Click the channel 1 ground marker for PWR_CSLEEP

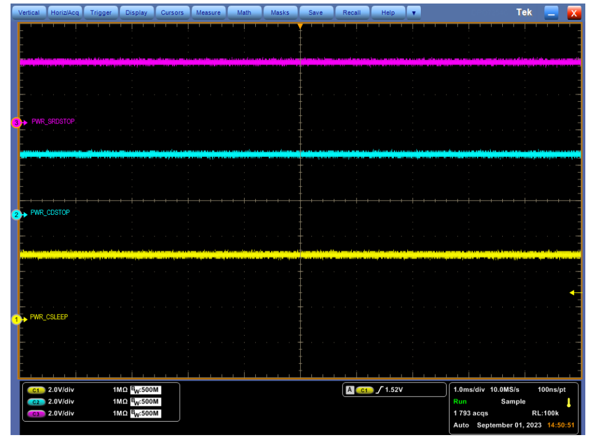coord(16,319)
